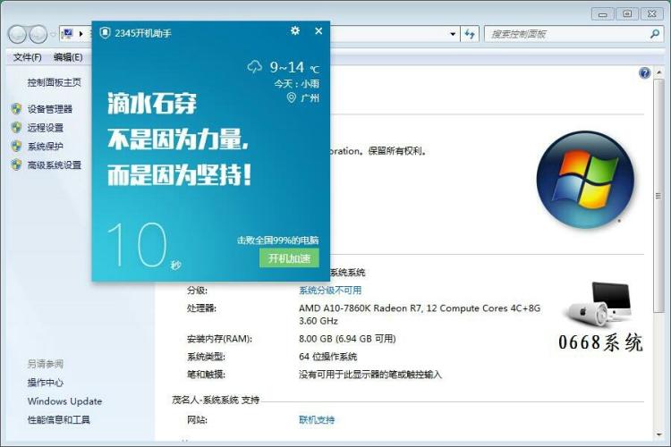Open 高级系统设置 link
The width and height of the screenshot is (671, 447).
pyautogui.click(x=55, y=165)
